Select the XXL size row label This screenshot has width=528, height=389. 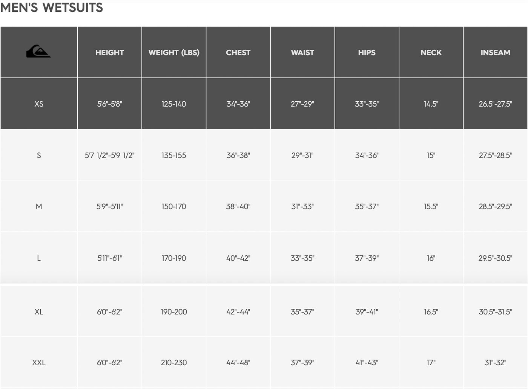pyautogui.click(x=39, y=363)
